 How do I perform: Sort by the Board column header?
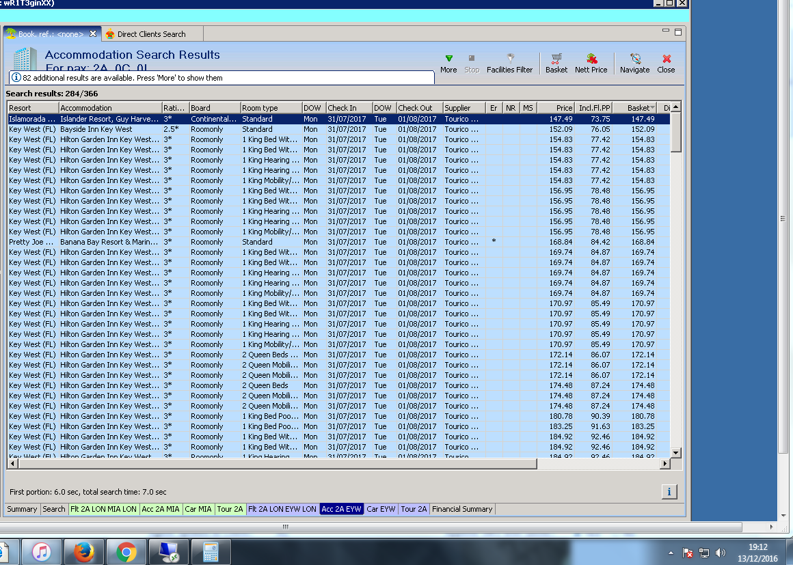215,108
